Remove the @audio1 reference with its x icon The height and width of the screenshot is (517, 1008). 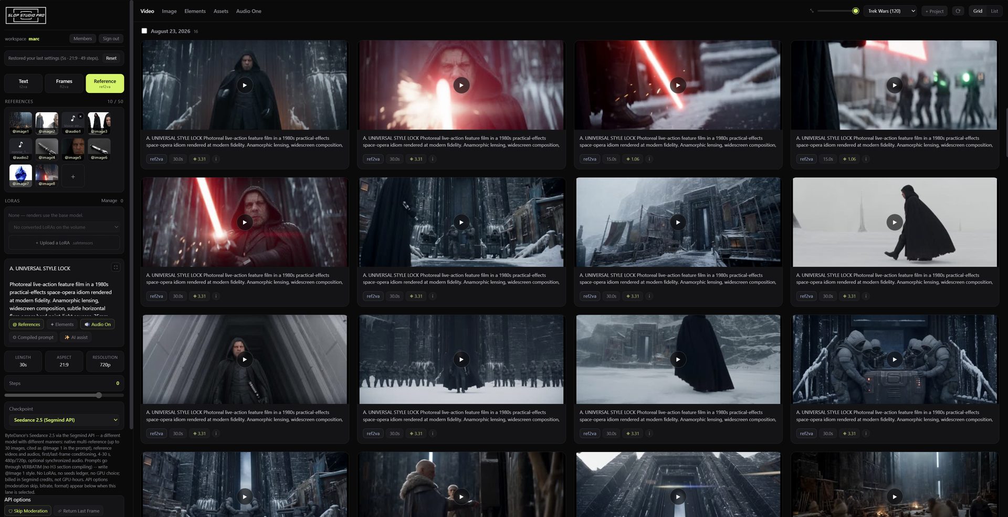point(80,117)
